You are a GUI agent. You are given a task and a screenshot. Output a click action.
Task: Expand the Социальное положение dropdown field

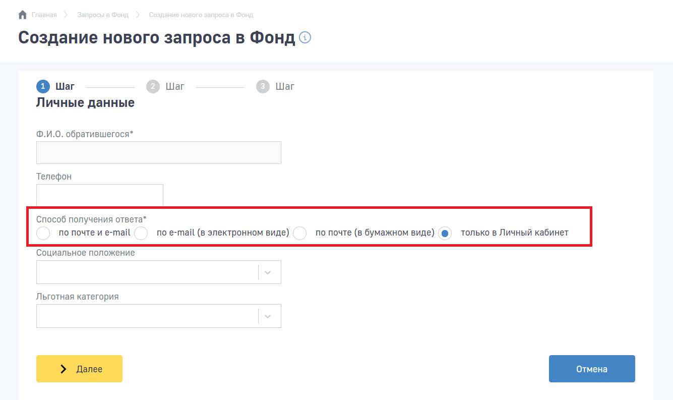tap(147, 272)
